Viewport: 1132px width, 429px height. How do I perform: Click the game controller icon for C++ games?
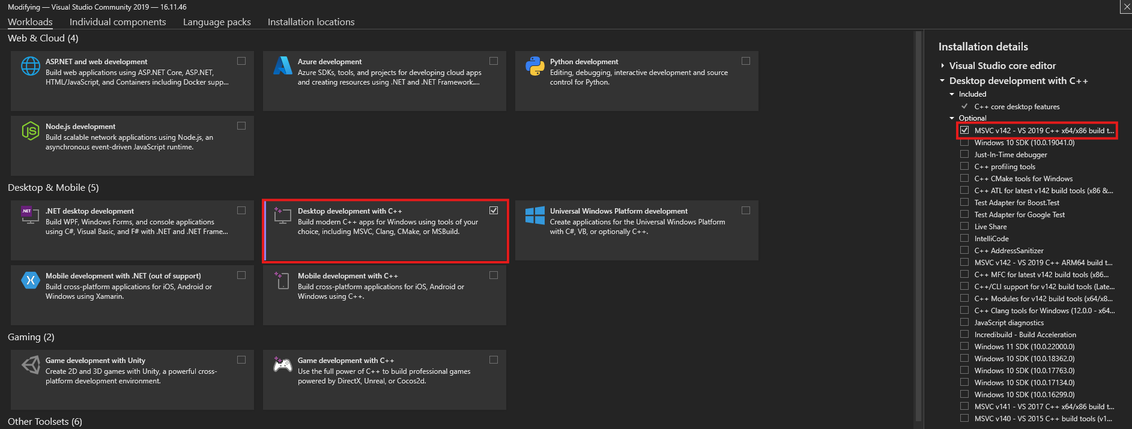click(282, 365)
